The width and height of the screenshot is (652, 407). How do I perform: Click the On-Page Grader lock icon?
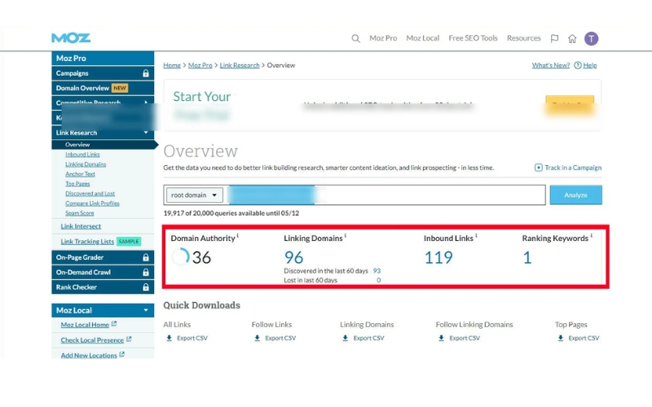tap(146, 257)
